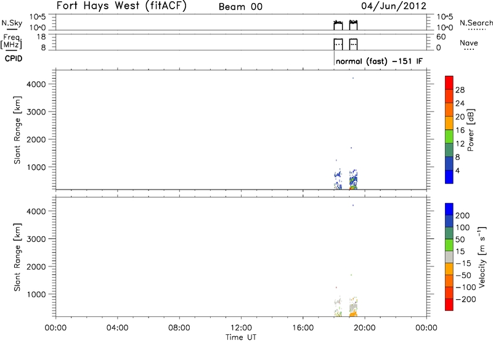Pick the red bottom segment of the Velocity colorbar
The height and width of the screenshot is (341, 493).
click(449, 305)
